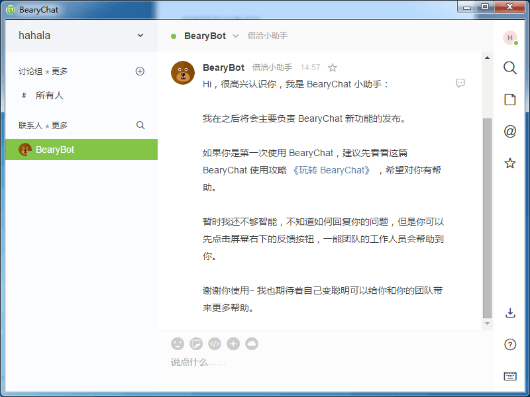Click scrollbar down arrow
Viewport: 530px width, 397px height.
[487, 324]
